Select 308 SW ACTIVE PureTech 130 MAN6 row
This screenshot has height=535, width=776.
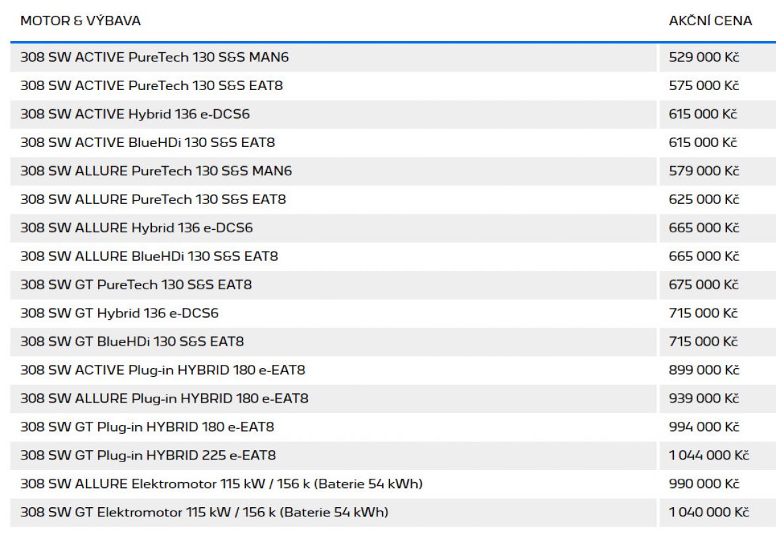(x=155, y=58)
